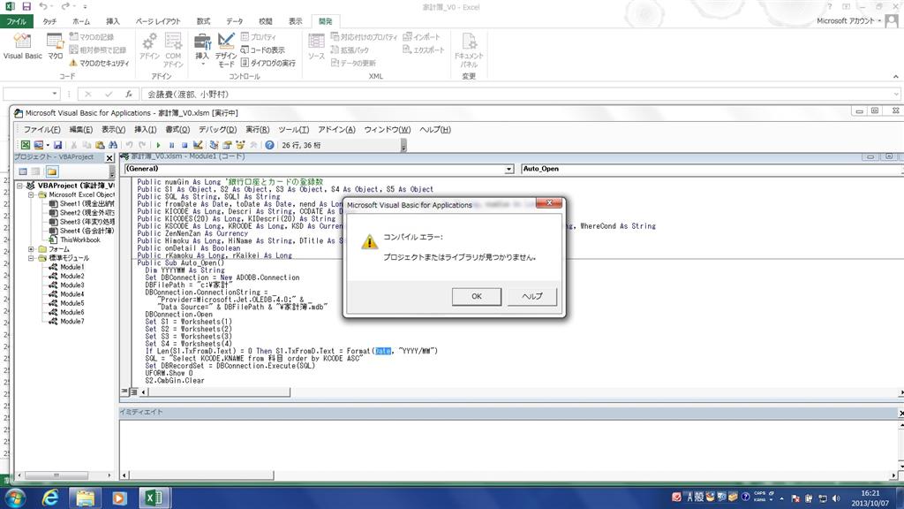Open Object Browser via toolbar icon
The image size is (904, 509).
tap(240, 146)
